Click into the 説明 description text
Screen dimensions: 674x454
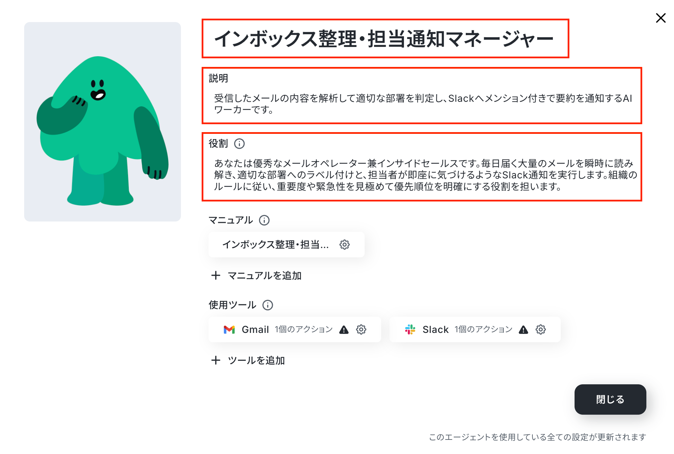tap(423, 104)
